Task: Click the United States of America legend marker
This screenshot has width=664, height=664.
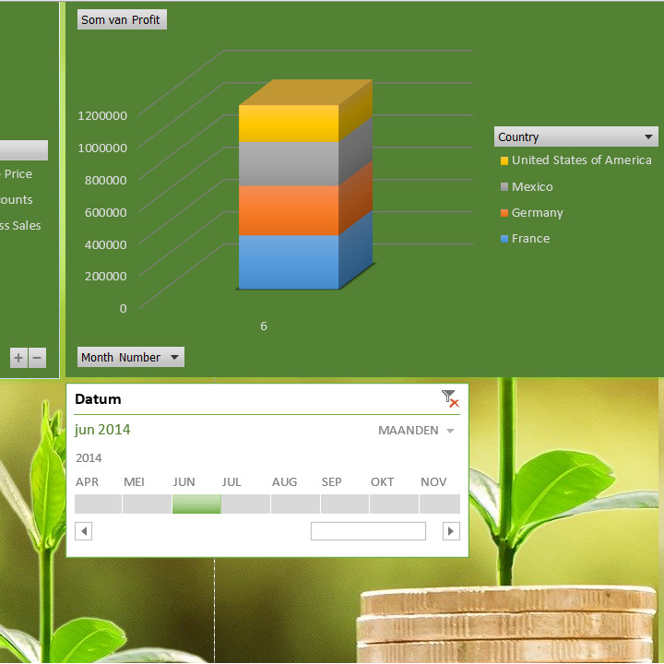Action: [504, 160]
